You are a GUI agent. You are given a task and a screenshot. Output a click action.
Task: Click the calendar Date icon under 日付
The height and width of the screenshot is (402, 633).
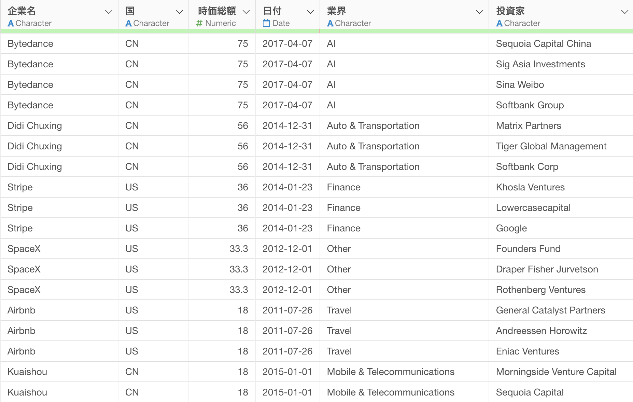click(x=266, y=23)
